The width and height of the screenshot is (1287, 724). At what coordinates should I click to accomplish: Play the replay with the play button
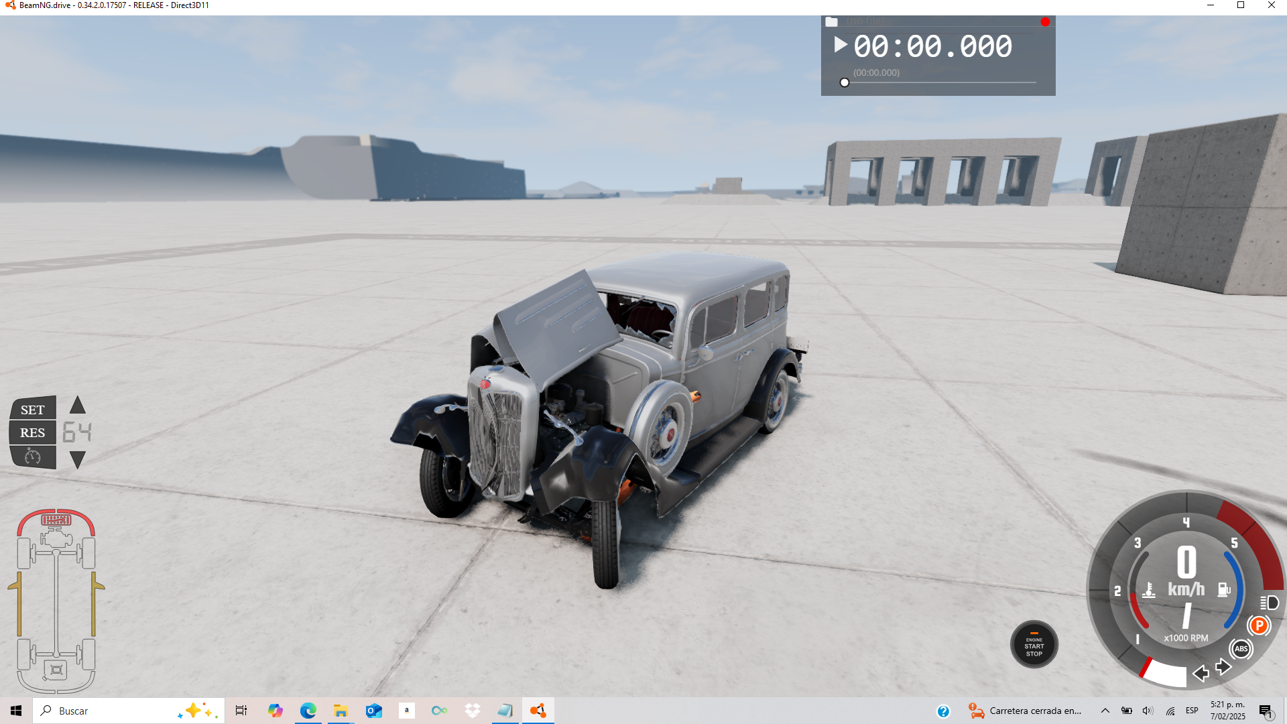(x=840, y=45)
